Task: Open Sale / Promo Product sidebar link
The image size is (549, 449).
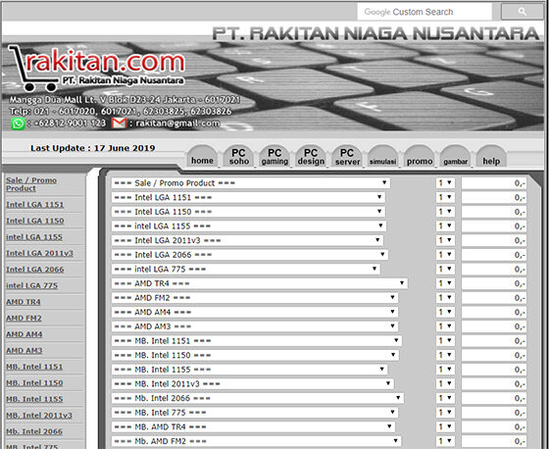Action: 31,184
